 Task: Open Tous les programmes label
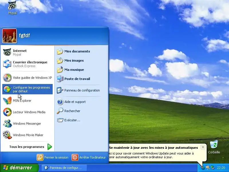point(27,147)
